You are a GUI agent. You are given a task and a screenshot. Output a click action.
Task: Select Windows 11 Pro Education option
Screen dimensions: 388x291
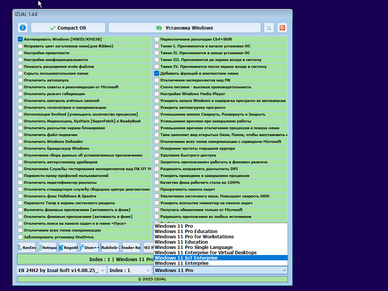[221, 232]
